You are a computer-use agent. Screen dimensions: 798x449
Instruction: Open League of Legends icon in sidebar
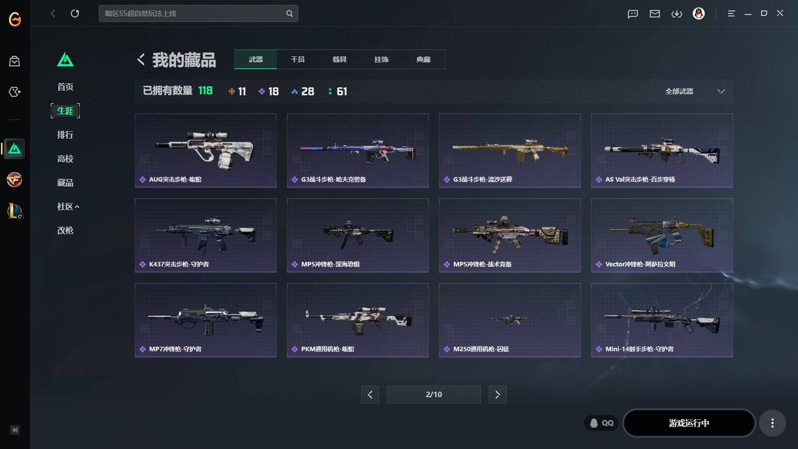14,211
